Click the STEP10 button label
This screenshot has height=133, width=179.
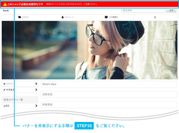pos(84,126)
